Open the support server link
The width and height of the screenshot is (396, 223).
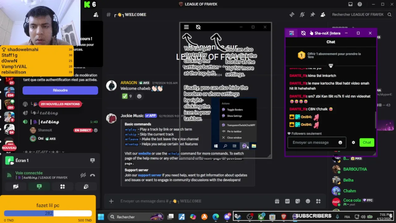[x=149, y=175]
